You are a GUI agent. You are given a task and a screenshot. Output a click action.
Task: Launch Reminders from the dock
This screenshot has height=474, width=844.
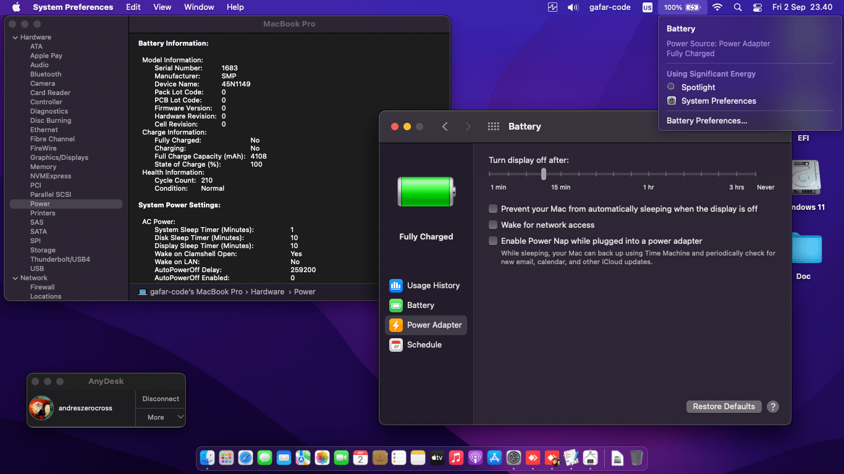pyautogui.click(x=399, y=458)
